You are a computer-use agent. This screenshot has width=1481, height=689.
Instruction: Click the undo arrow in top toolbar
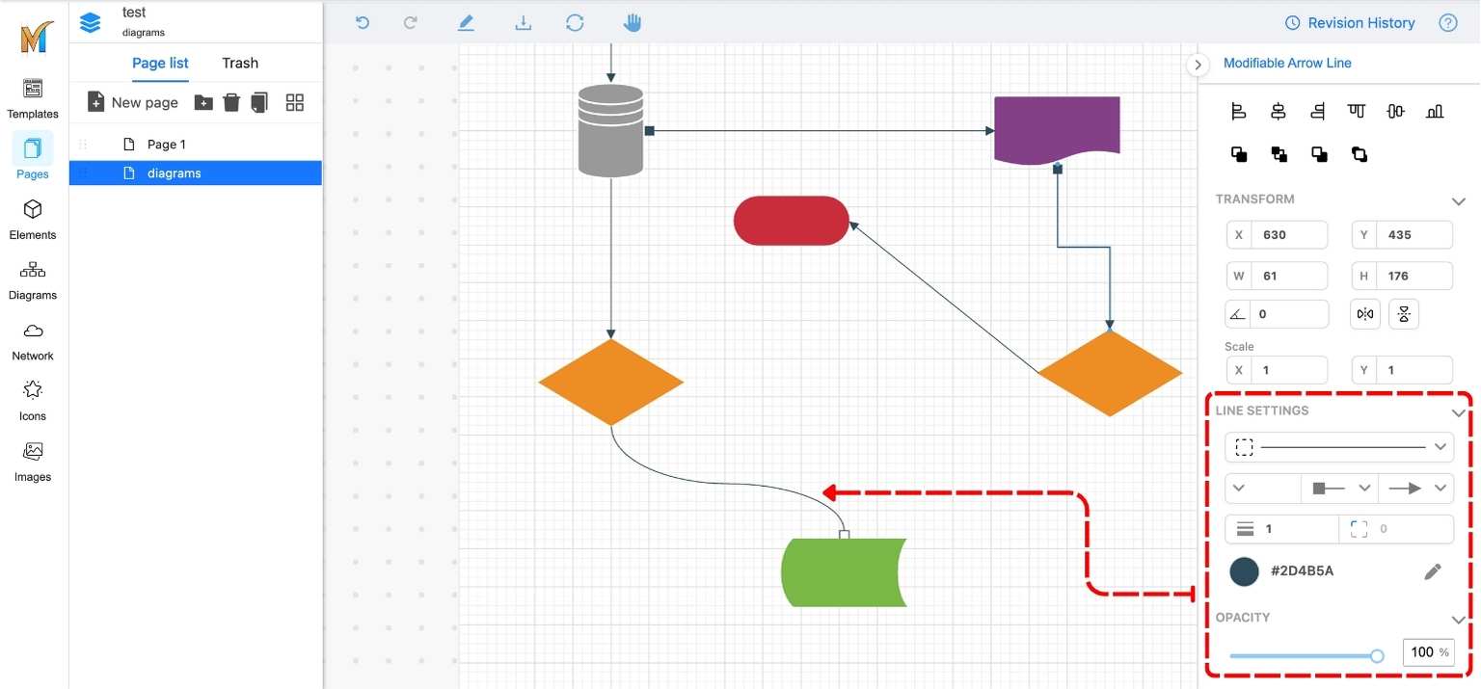click(363, 22)
